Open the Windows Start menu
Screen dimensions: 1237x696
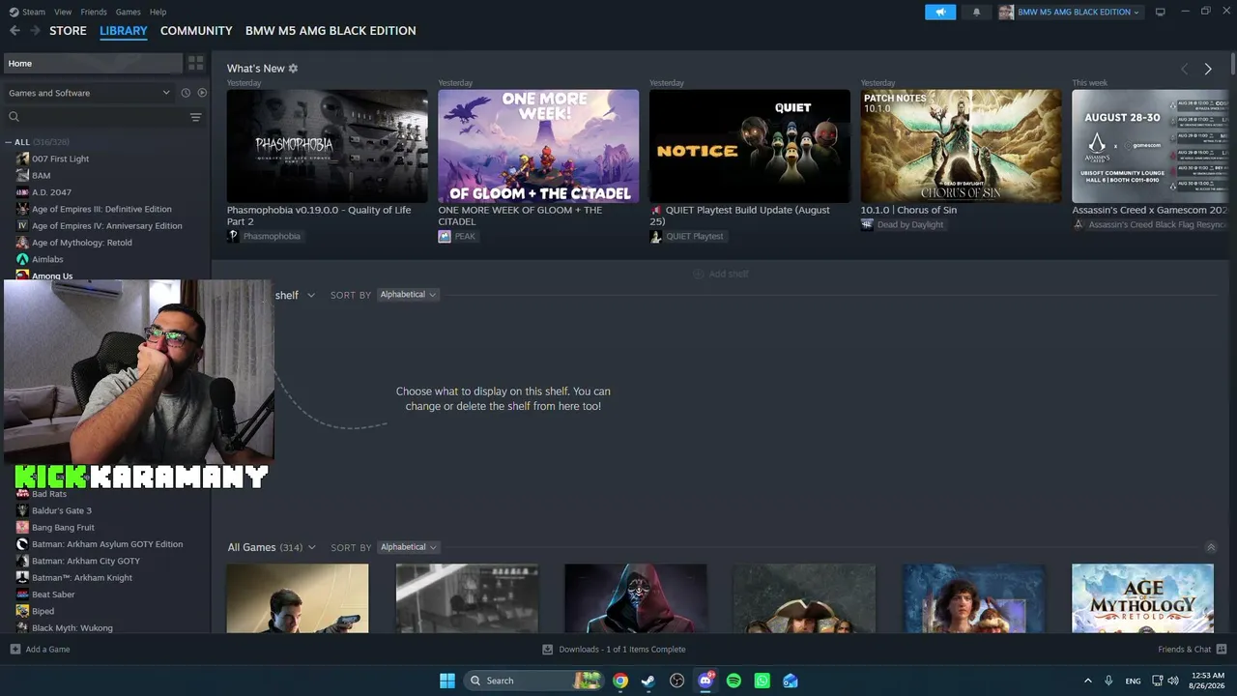447,681
